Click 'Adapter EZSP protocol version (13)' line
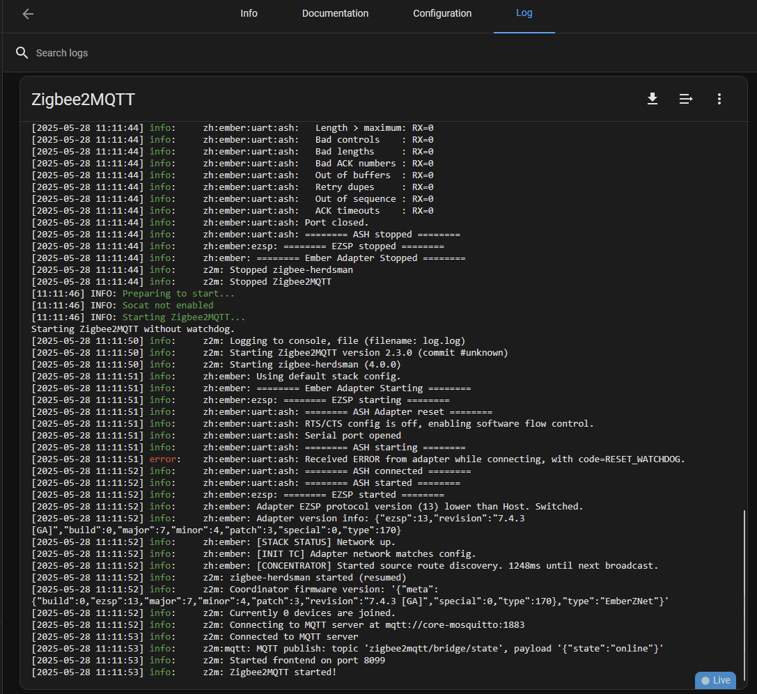The height and width of the screenshot is (694, 757). (307, 506)
